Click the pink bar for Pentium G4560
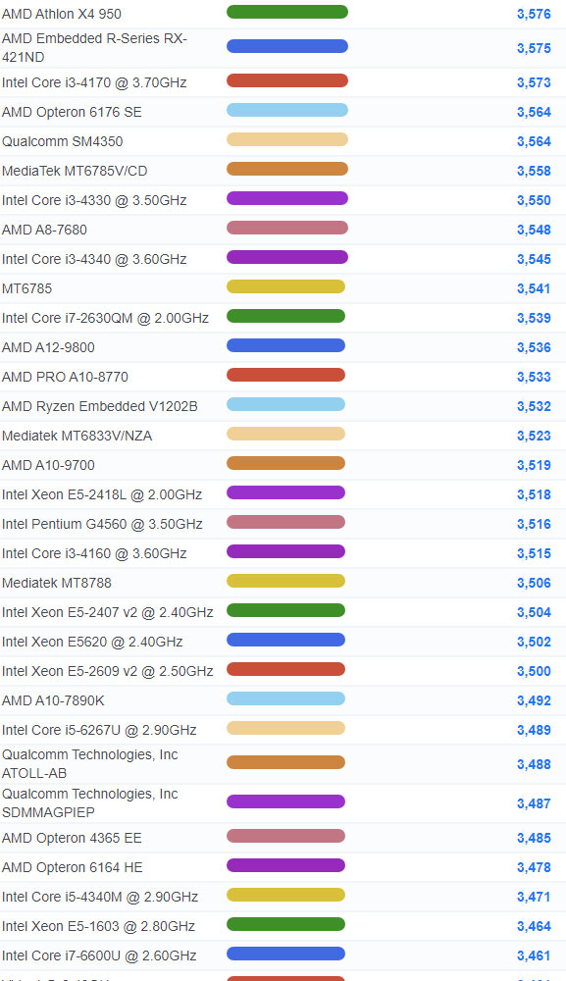Screen dimensions: 566x981 coord(285,522)
